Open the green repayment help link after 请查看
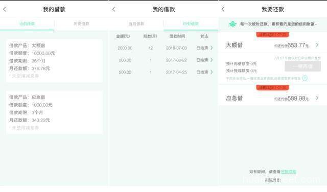 288,172
